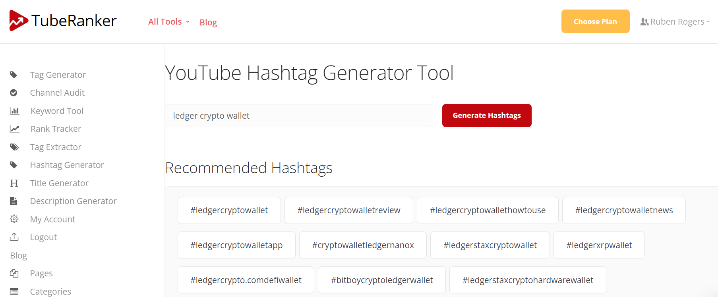
Task: Select the #cryptowalletledgernanox hashtag chip
Action: (363, 245)
